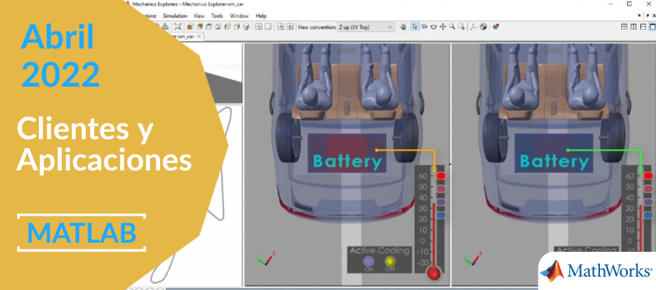Select the Bottom view cube icon
Viewport: 656px width, 290px height.
[x=218, y=27]
